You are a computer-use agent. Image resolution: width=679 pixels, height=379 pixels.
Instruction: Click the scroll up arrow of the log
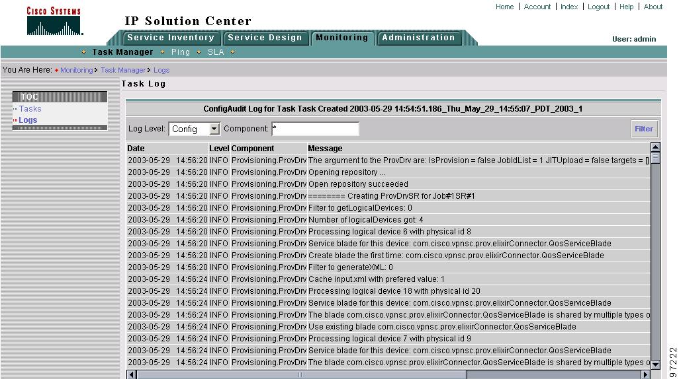[x=655, y=147]
